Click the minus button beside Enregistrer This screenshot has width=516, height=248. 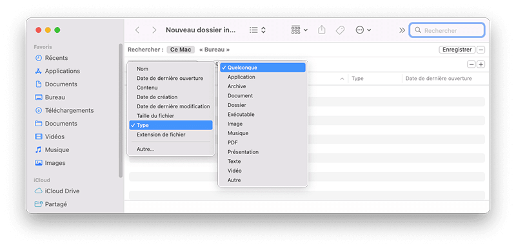pyautogui.click(x=481, y=50)
